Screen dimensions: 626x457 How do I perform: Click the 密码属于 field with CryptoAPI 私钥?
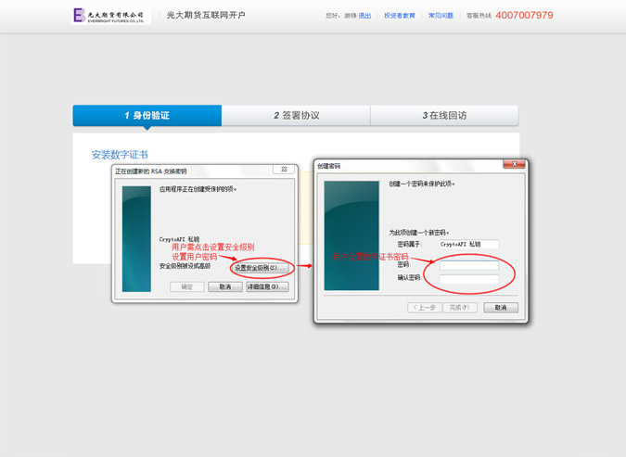pos(469,244)
